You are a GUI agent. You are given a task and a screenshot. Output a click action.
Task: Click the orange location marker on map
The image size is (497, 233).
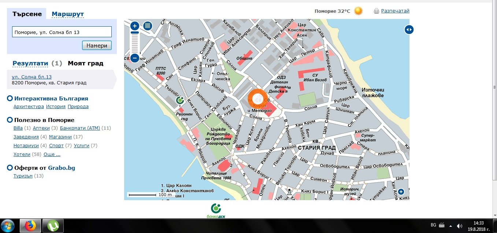coord(260,99)
